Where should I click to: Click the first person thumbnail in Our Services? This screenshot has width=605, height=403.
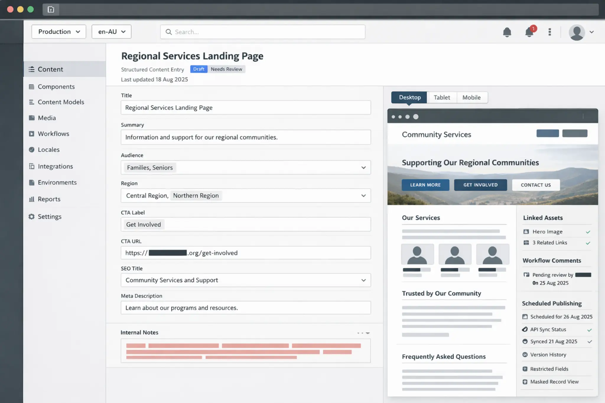click(417, 254)
